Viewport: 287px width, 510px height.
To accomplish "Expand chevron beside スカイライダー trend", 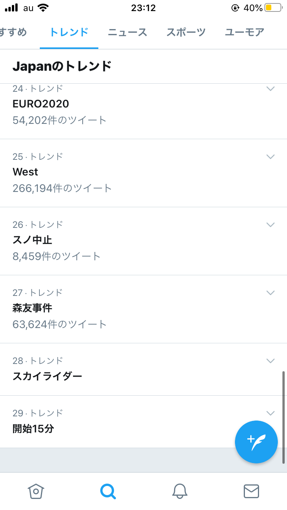I will 271,361.
